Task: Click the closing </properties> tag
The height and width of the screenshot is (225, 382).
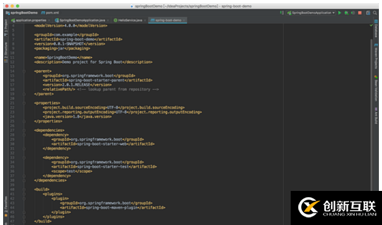Action: [48, 121]
